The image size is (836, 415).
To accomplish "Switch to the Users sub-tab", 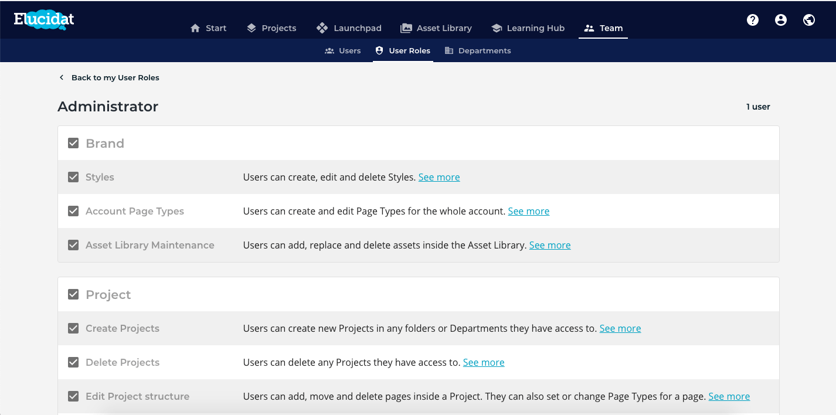I will click(343, 51).
